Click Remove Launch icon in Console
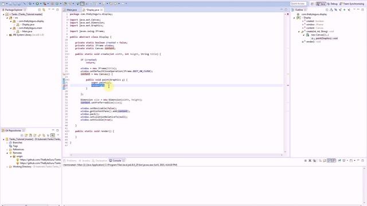Image resolution: width=367 pixels, height=206 pixels. point(310,161)
